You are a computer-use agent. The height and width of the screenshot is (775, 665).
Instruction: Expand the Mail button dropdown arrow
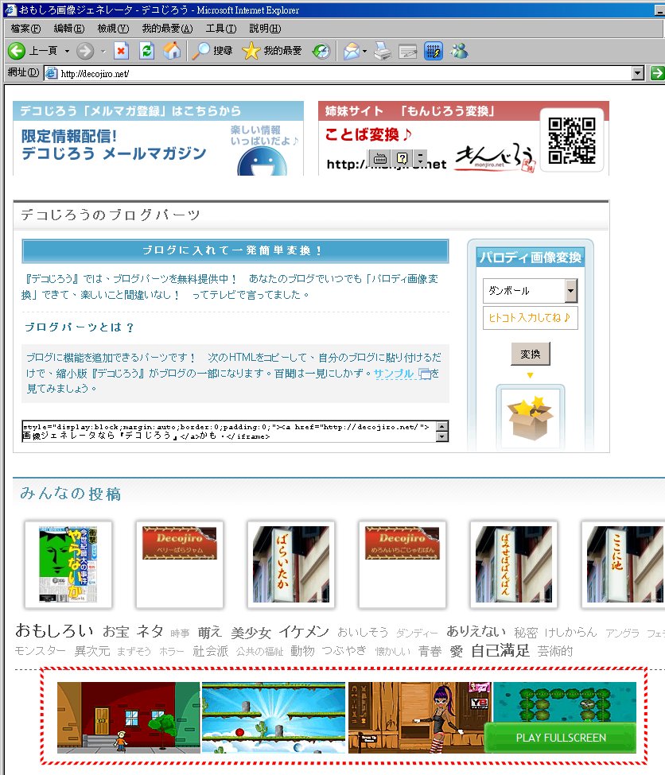coord(364,51)
